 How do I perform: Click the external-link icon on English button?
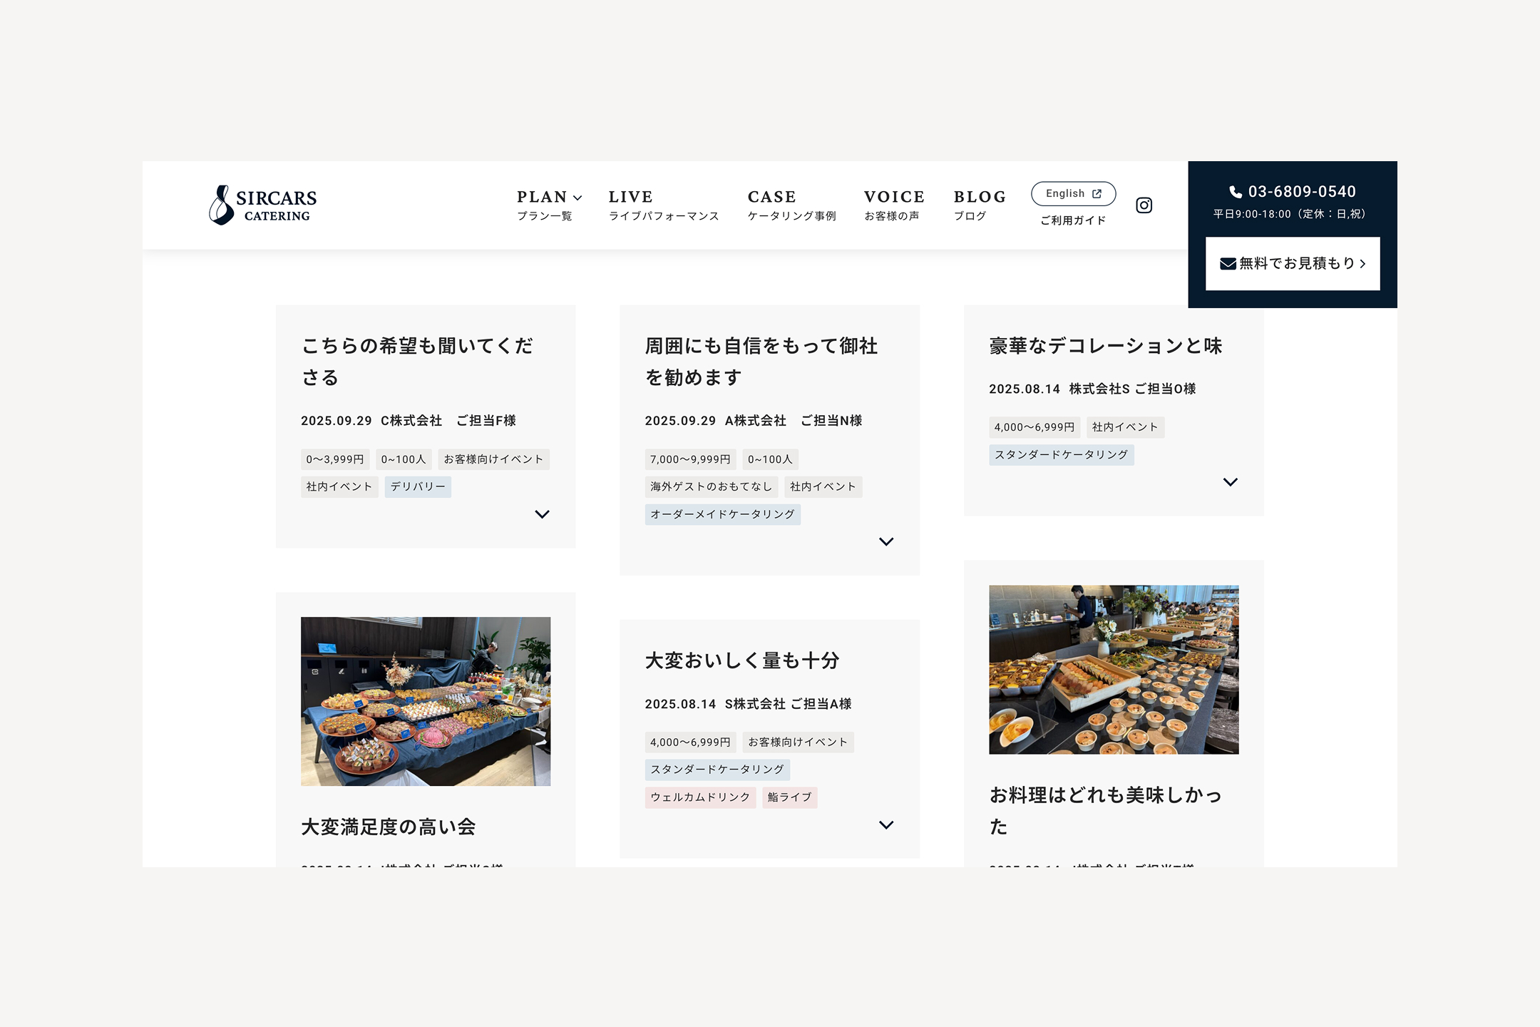click(1097, 194)
